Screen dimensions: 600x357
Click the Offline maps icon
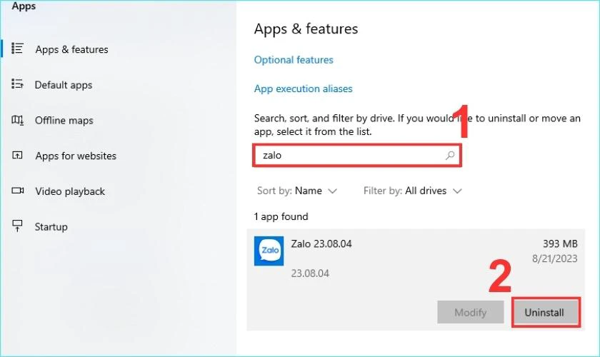tap(17, 120)
